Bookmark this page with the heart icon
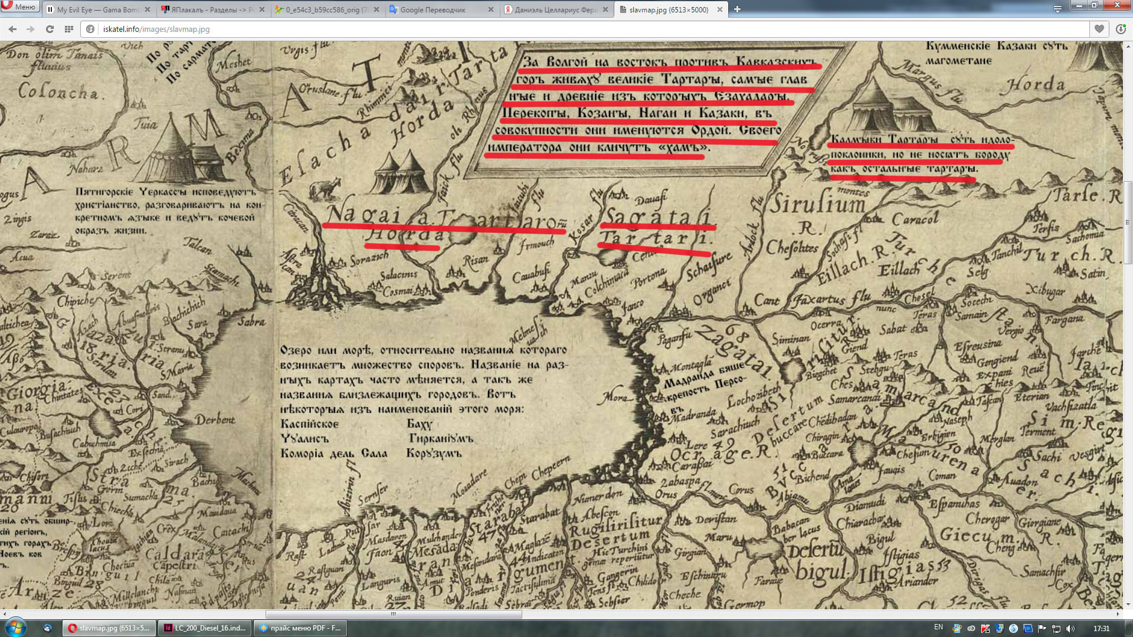Image resolution: width=1133 pixels, height=637 pixels. point(1099,29)
